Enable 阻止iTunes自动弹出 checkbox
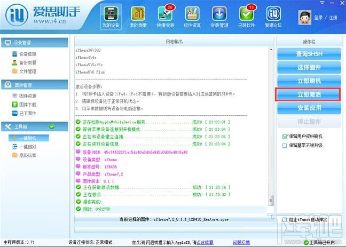Screen dimensions: 346x247 [285, 220]
